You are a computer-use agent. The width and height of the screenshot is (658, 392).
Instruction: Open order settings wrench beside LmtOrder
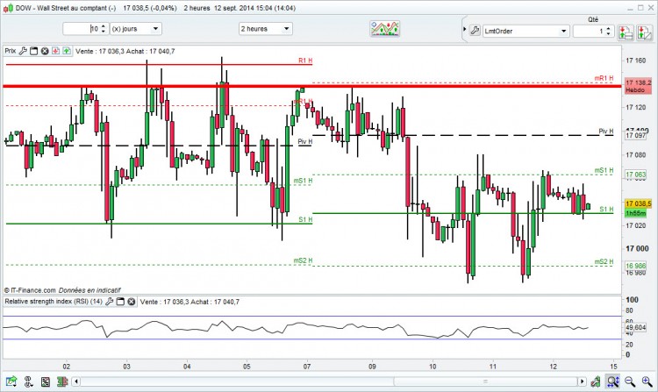point(475,31)
